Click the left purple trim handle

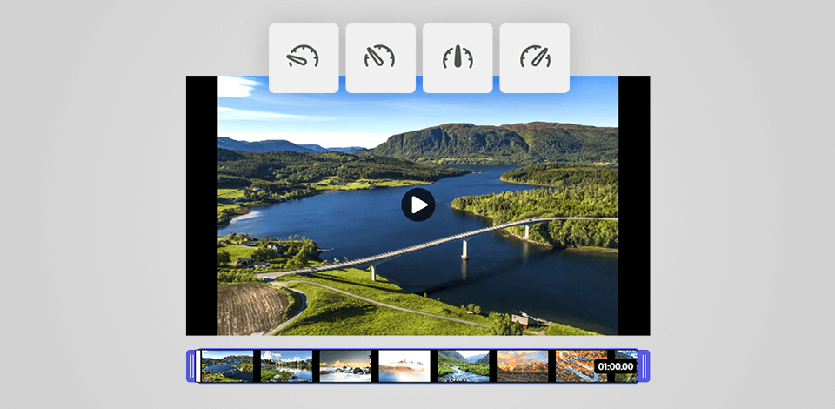tap(190, 365)
